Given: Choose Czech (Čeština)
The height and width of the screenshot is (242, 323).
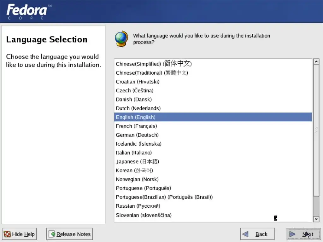Looking at the screenshot, I should [x=213, y=90].
